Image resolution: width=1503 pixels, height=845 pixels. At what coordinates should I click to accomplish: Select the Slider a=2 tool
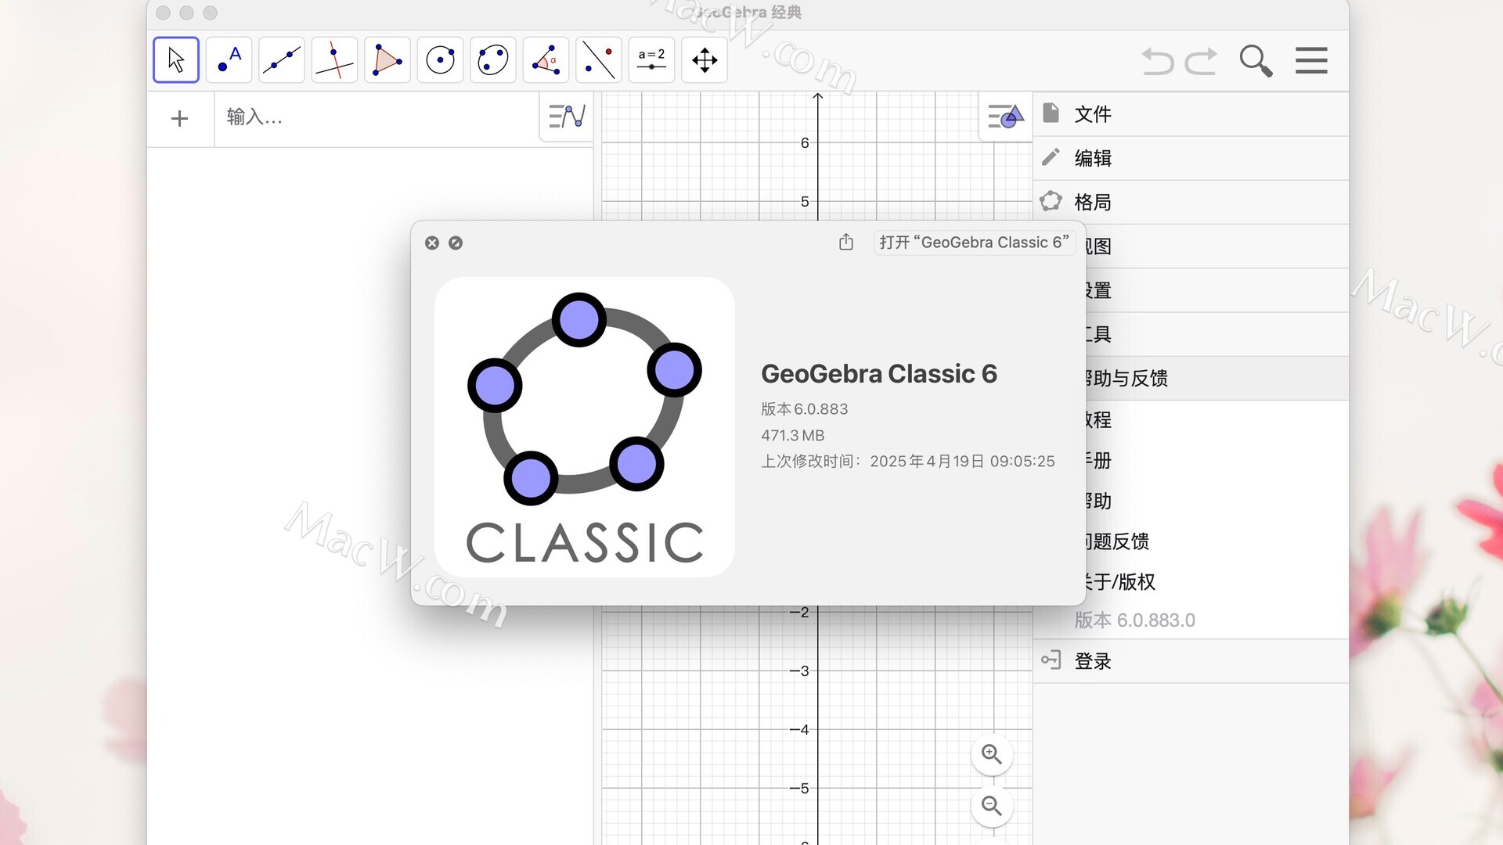[x=651, y=60]
